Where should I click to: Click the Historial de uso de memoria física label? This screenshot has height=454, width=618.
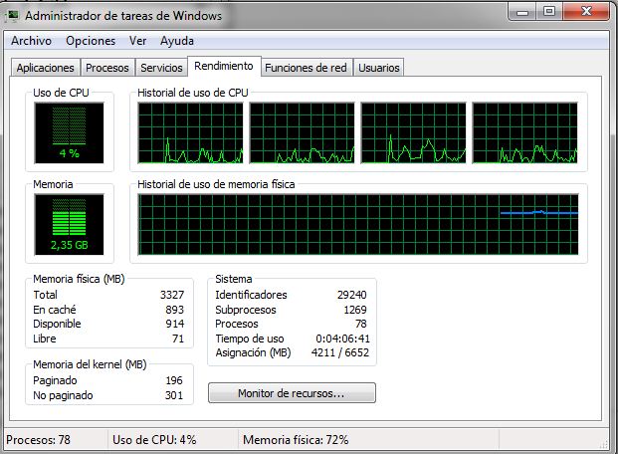coord(216,184)
